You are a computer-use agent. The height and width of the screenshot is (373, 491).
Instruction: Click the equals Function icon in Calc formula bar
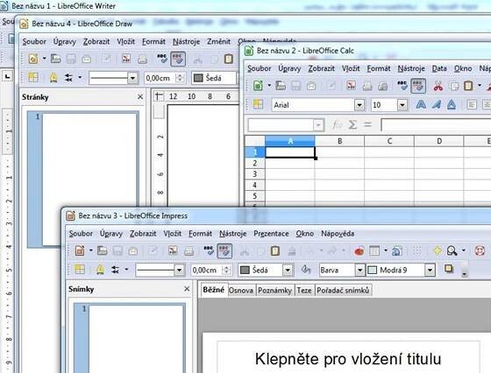[x=368, y=124]
